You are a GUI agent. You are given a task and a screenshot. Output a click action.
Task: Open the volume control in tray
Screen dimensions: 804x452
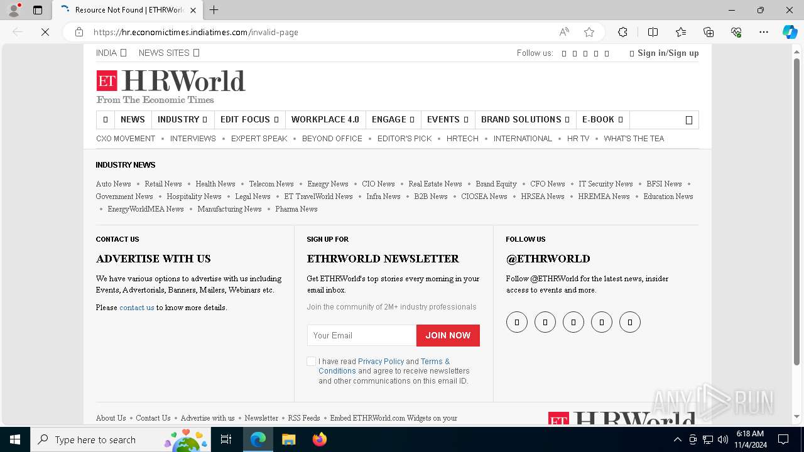pyautogui.click(x=722, y=439)
